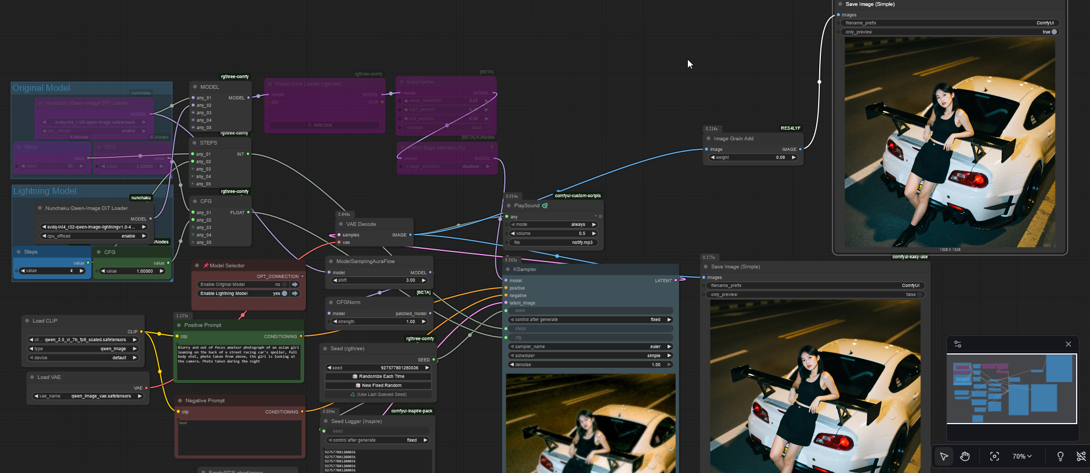Select the Lightning Model group title
The image size is (1090, 473).
[x=45, y=191]
